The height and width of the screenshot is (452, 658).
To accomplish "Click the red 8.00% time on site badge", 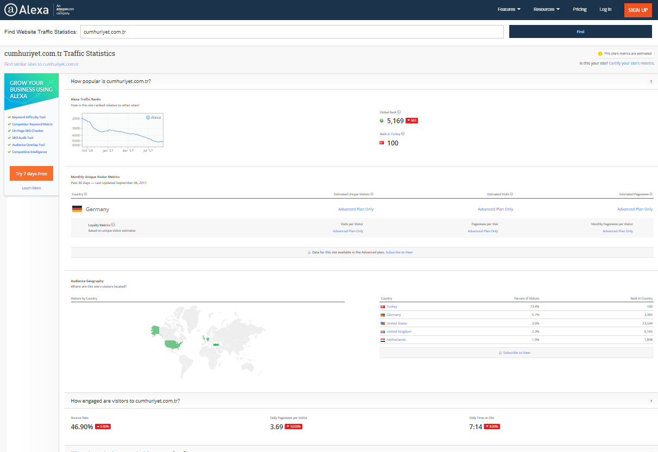I will pos(492,426).
